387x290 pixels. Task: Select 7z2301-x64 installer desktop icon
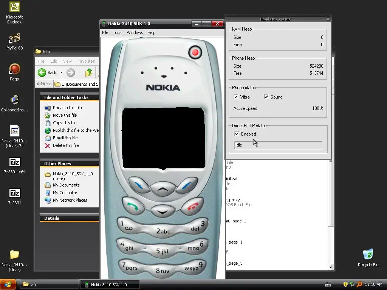[x=14, y=165]
